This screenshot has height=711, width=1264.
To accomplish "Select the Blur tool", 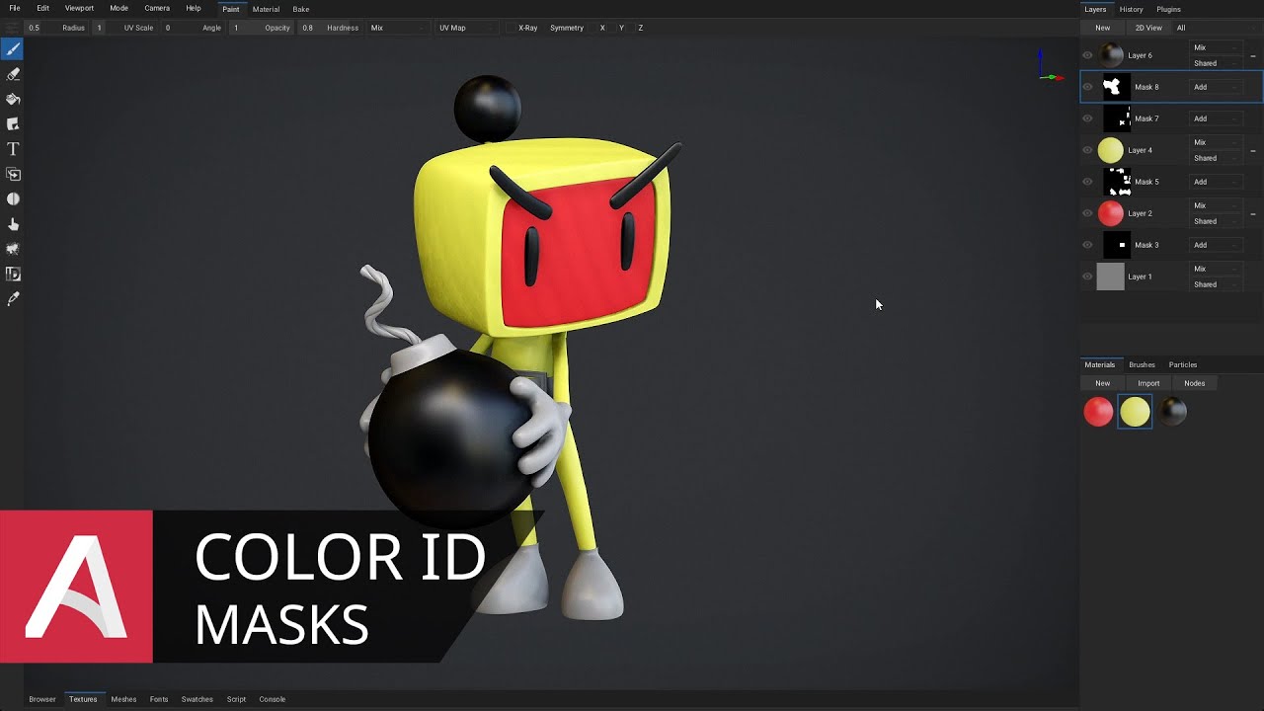I will coord(13,199).
